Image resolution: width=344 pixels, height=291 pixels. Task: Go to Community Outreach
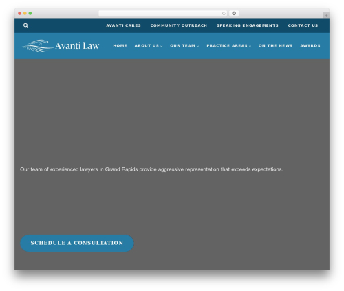coord(179,25)
